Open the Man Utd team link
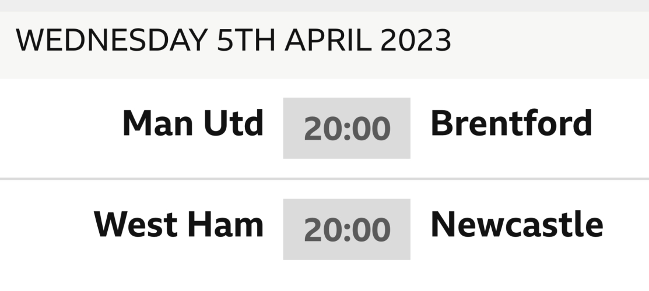Screen dimensions: 649x291 pyautogui.click(x=192, y=124)
